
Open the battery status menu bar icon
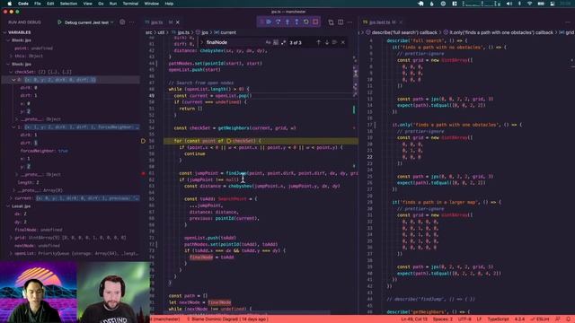[541, 4]
